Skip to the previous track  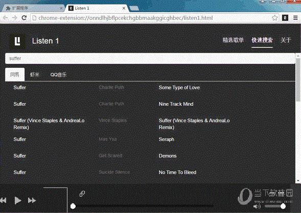pyautogui.click(x=3, y=201)
